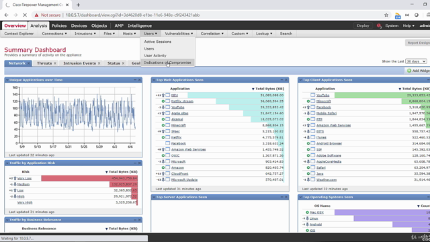Viewport: 430px width, 242px height.
Task: Minimize Traffic by Application Risk widget
Action: click(x=135, y=163)
